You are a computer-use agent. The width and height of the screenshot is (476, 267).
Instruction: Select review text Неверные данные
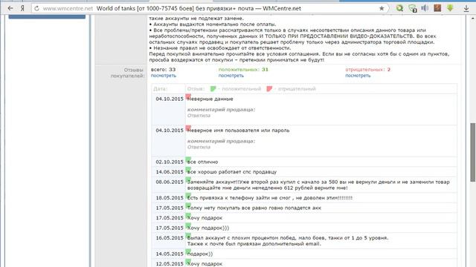pos(210,99)
